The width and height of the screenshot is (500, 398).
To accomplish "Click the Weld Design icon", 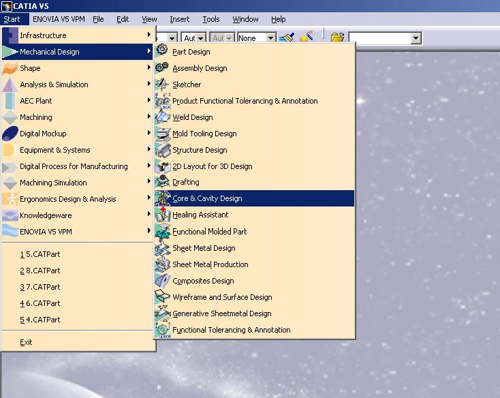I will click(x=163, y=117).
